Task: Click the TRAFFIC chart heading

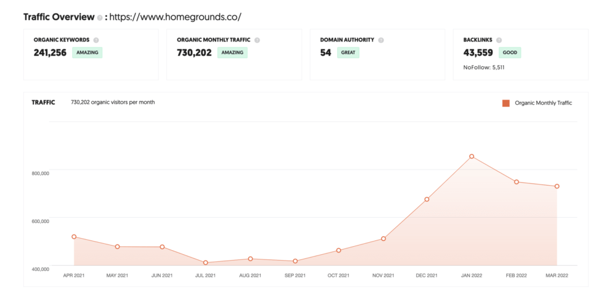Action: point(43,103)
